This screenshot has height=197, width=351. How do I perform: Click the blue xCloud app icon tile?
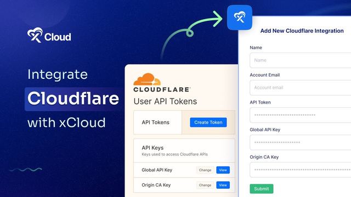[240, 18]
